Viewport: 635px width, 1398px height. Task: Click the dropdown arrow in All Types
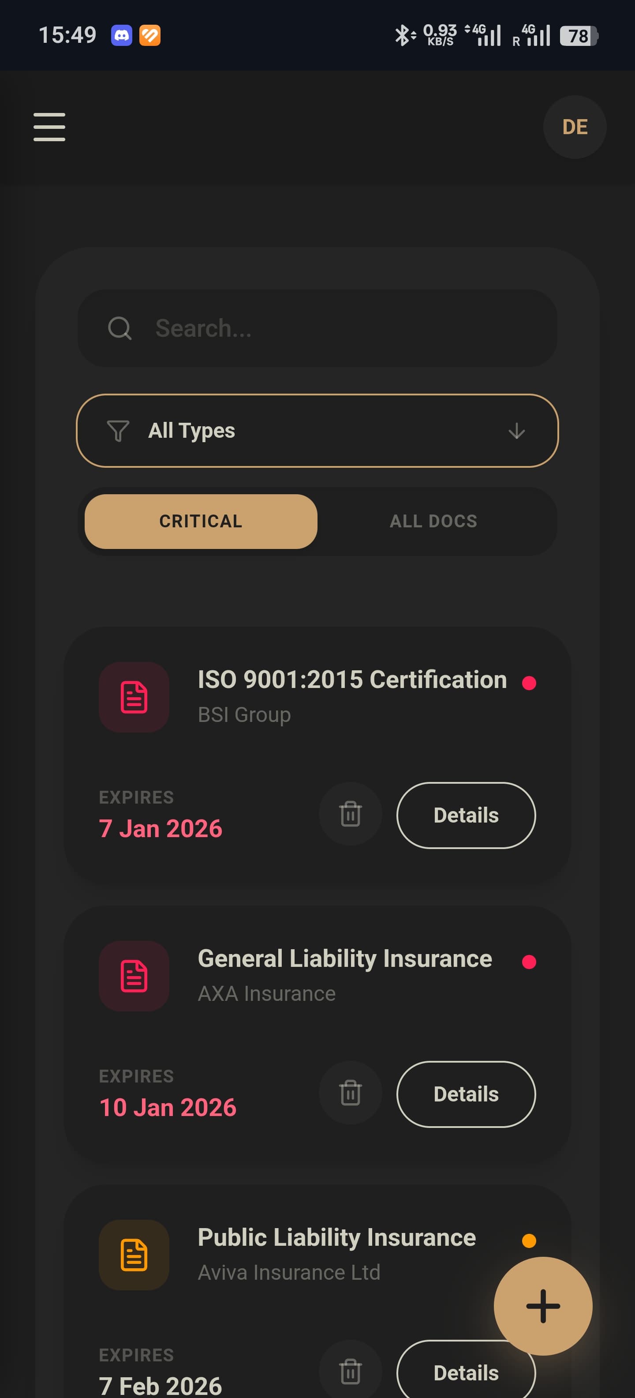click(516, 431)
